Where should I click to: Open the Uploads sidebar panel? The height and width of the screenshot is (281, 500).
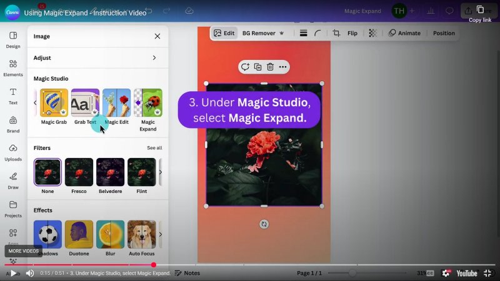[13, 152]
